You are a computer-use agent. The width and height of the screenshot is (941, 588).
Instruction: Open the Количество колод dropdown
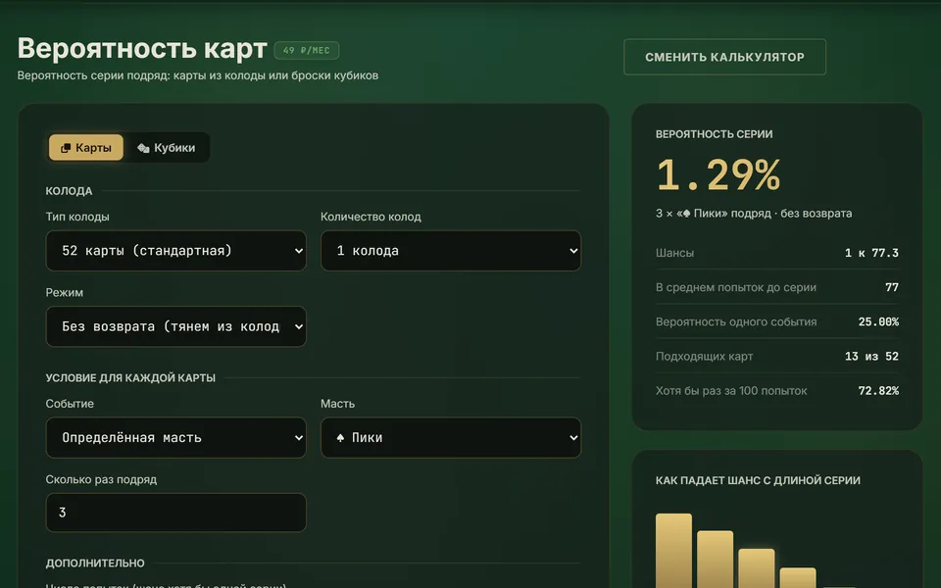point(451,251)
